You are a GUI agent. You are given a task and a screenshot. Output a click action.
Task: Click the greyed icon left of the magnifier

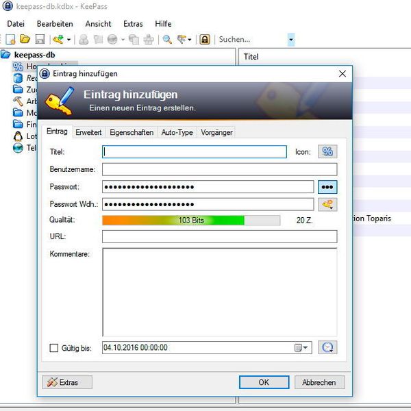click(149, 40)
